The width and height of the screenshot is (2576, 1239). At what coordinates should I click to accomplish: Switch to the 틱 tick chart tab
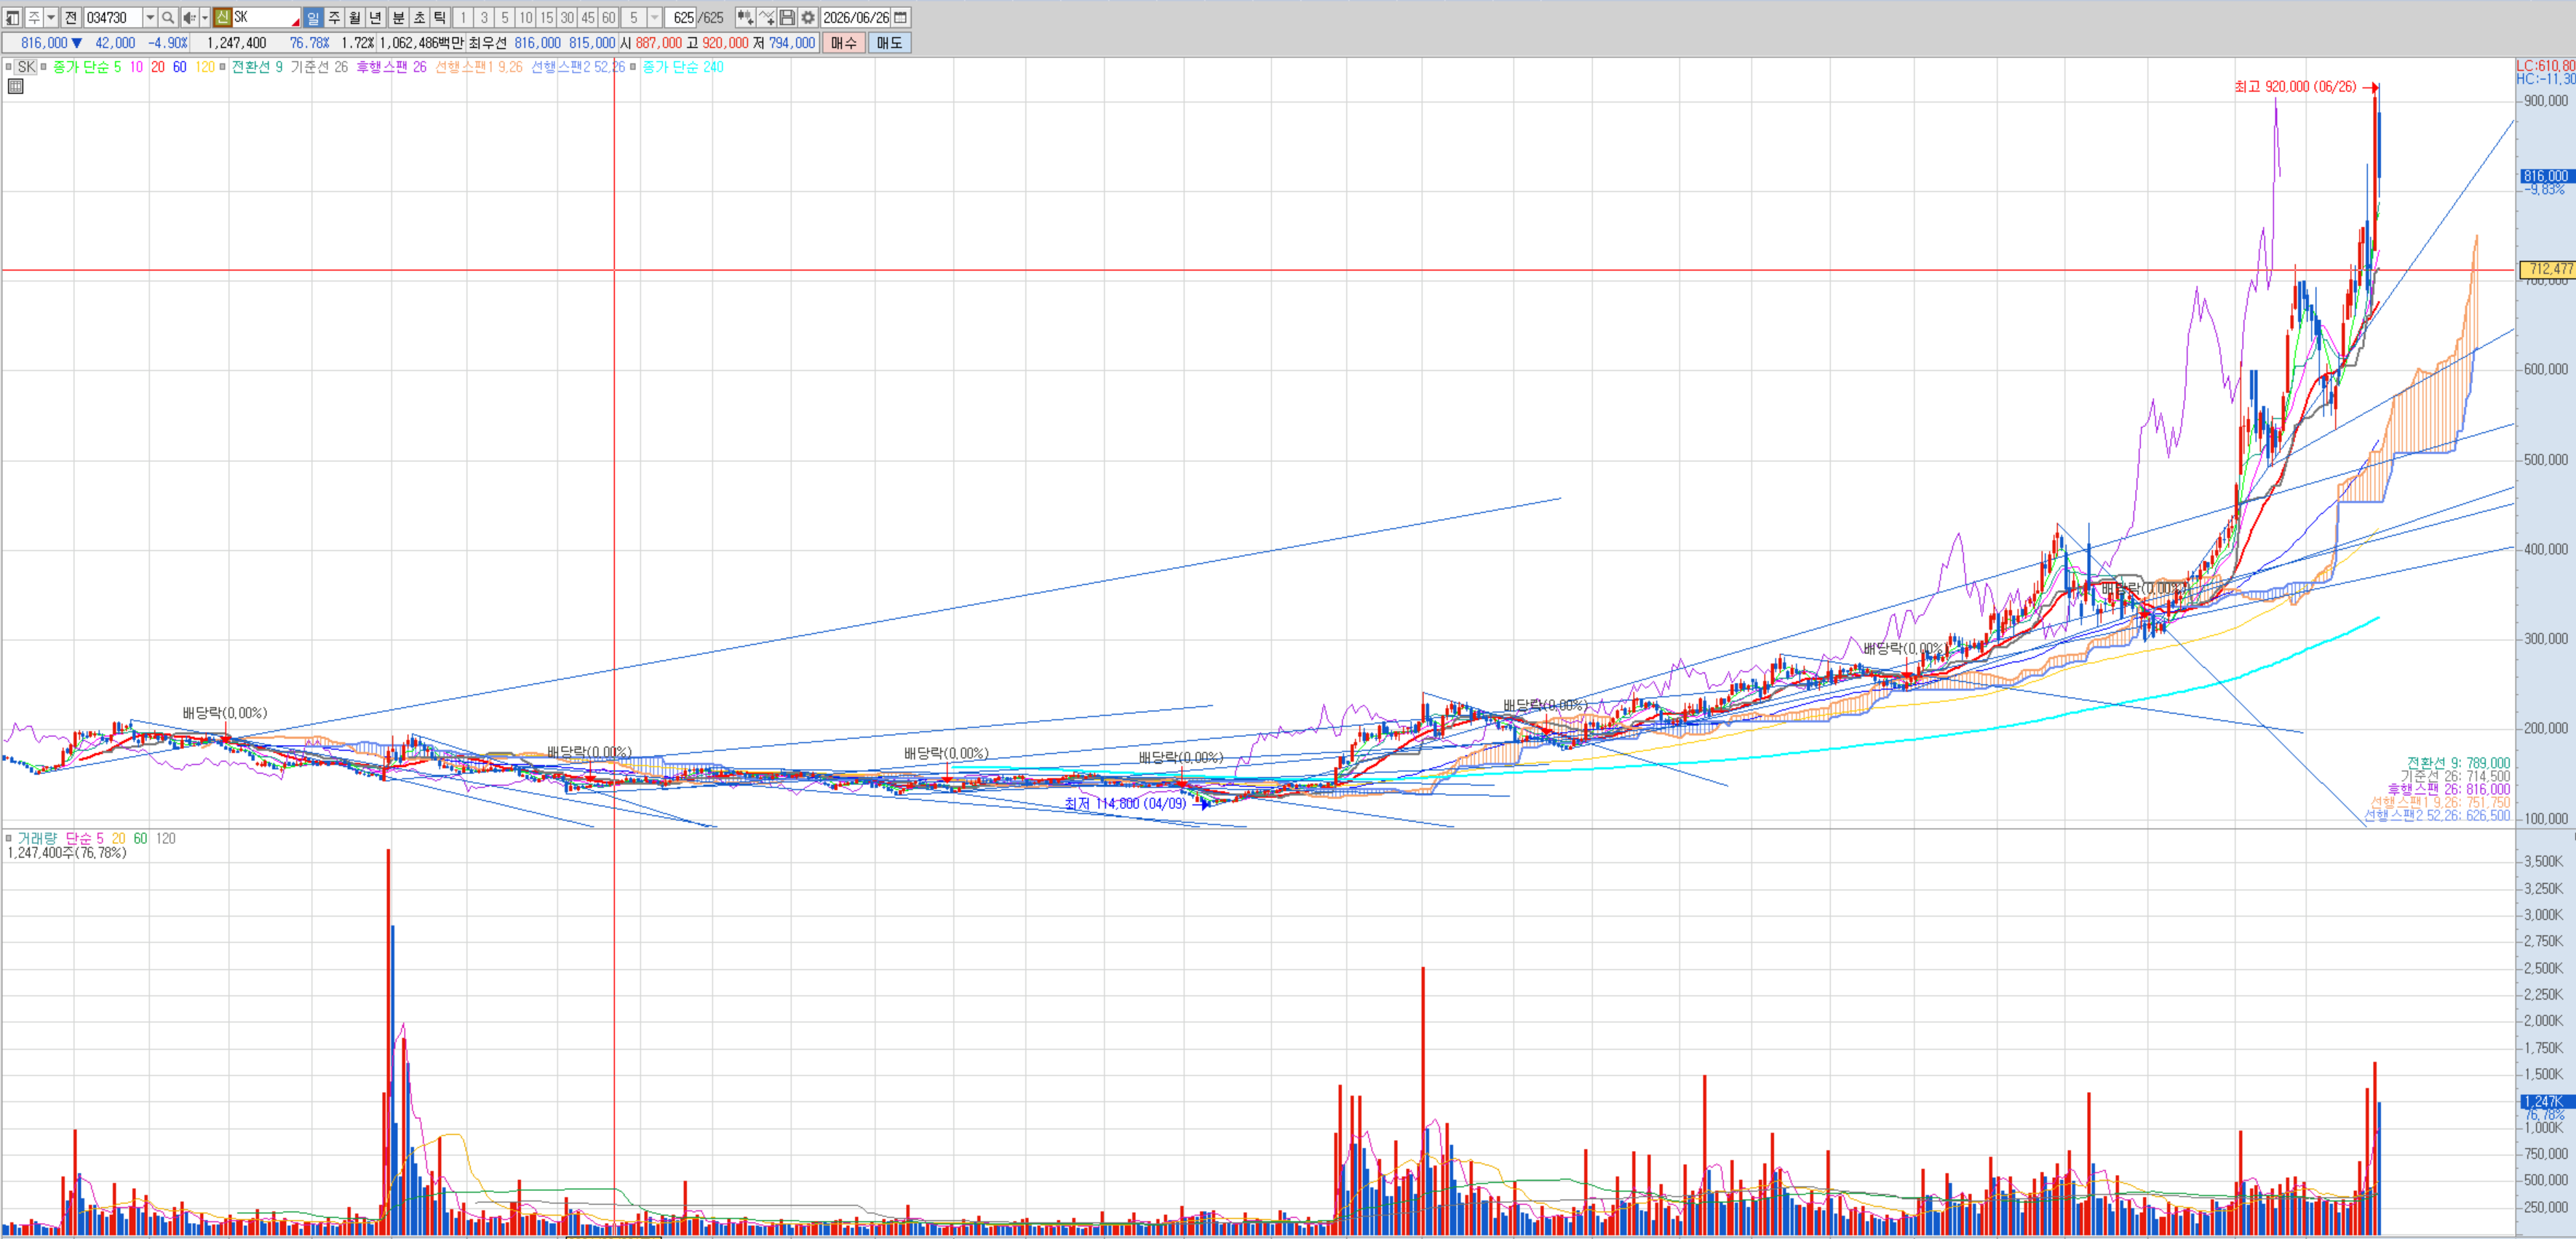coord(440,18)
